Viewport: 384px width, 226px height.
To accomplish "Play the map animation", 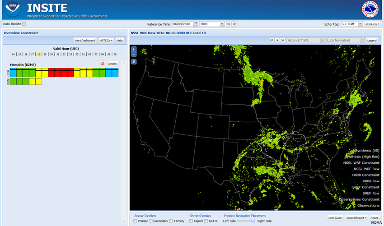I will point(277,40).
